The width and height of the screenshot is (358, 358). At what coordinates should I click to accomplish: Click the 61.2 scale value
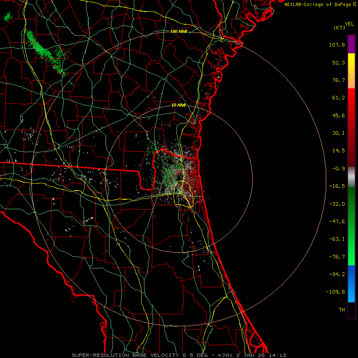pos(339,98)
